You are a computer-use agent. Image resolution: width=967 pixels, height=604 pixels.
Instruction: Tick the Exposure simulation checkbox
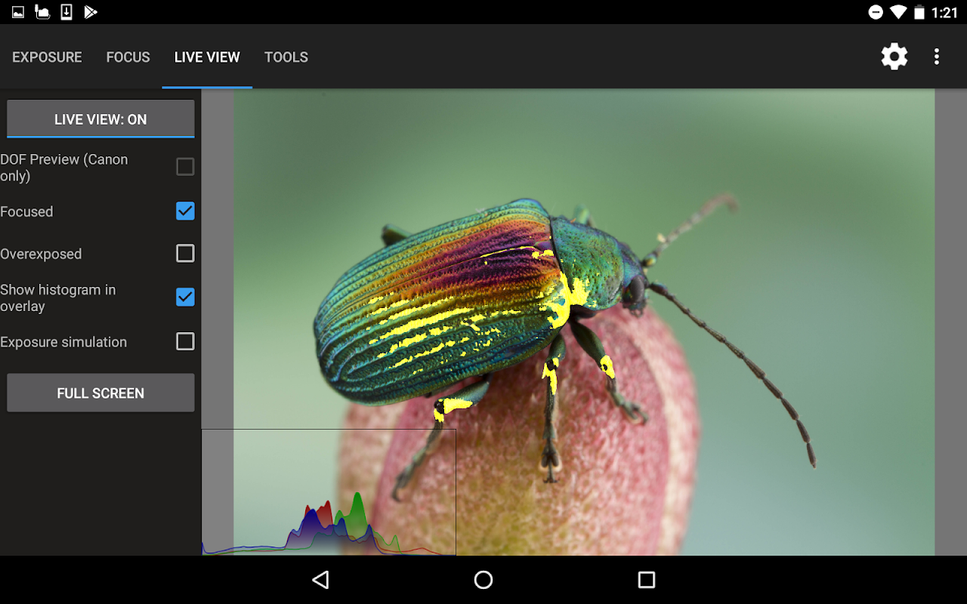(185, 341)
